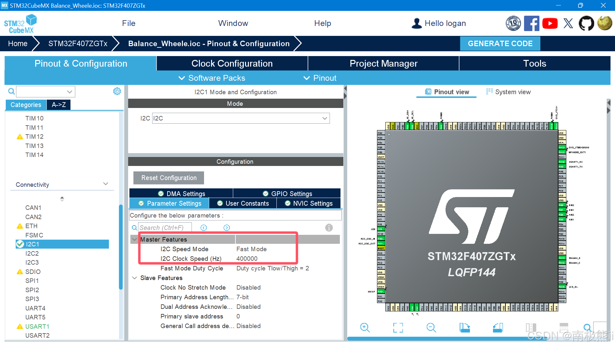This screenshot has height=346, width=615.
Task: Click the Reset Configuration button
Action: 169,178
